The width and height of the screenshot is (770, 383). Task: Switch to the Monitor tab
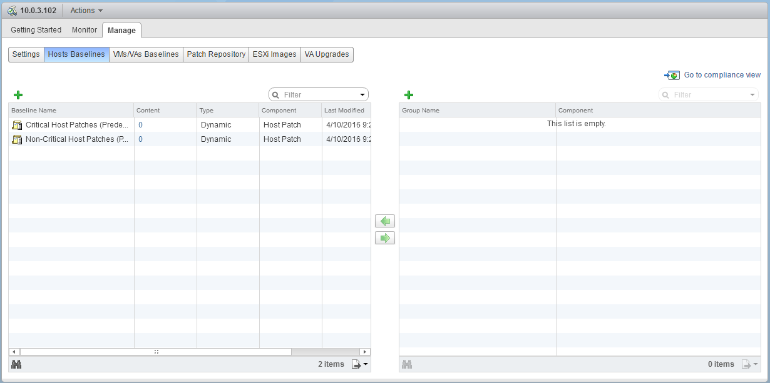84,29
